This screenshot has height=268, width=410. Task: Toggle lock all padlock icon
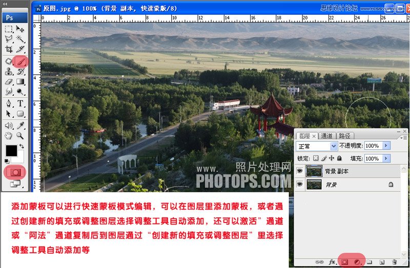coord(339,158)
